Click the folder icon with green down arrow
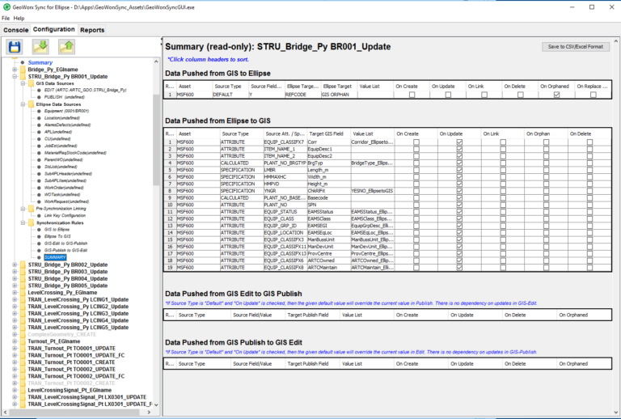This screenshot has height=419, width=621. 40,46
